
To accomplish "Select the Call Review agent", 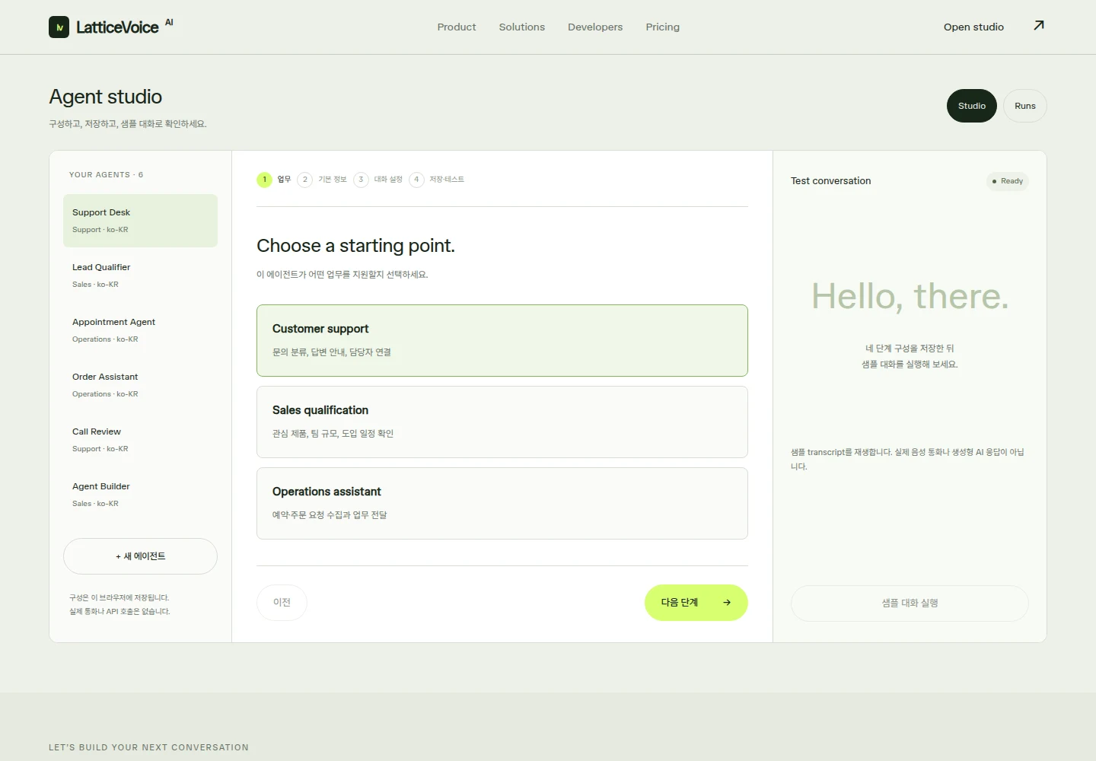I will pyautogui.click(x=140, y=440).
